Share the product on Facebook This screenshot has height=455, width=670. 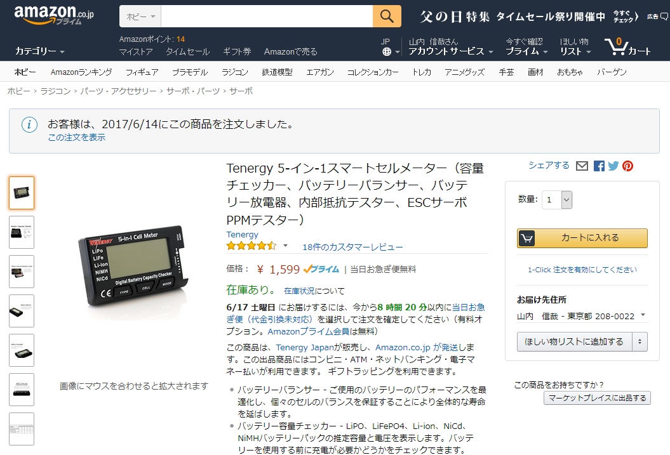599,166
